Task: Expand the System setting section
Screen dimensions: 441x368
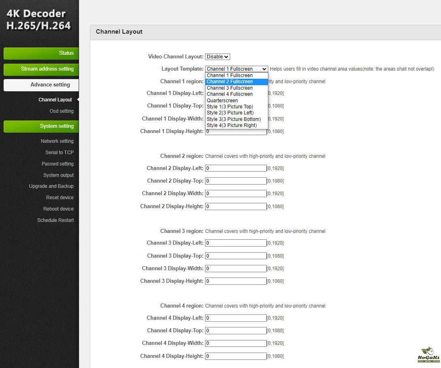Action: pyautogui.click(x=41, y=126)
